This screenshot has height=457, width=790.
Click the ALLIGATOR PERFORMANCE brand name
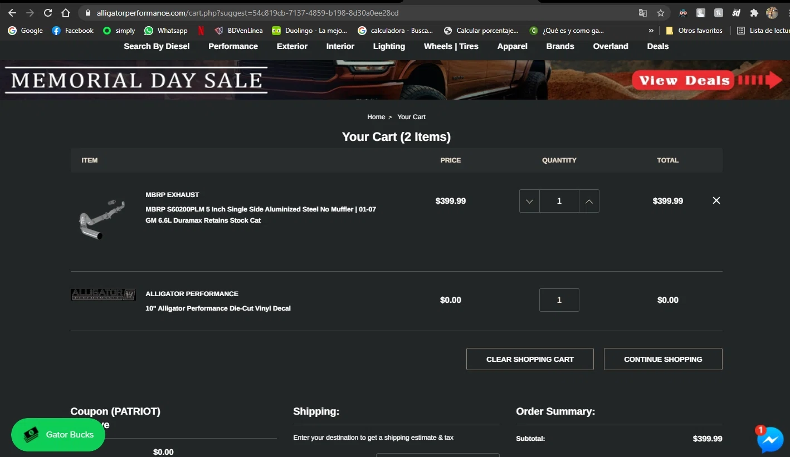(192, 294)
